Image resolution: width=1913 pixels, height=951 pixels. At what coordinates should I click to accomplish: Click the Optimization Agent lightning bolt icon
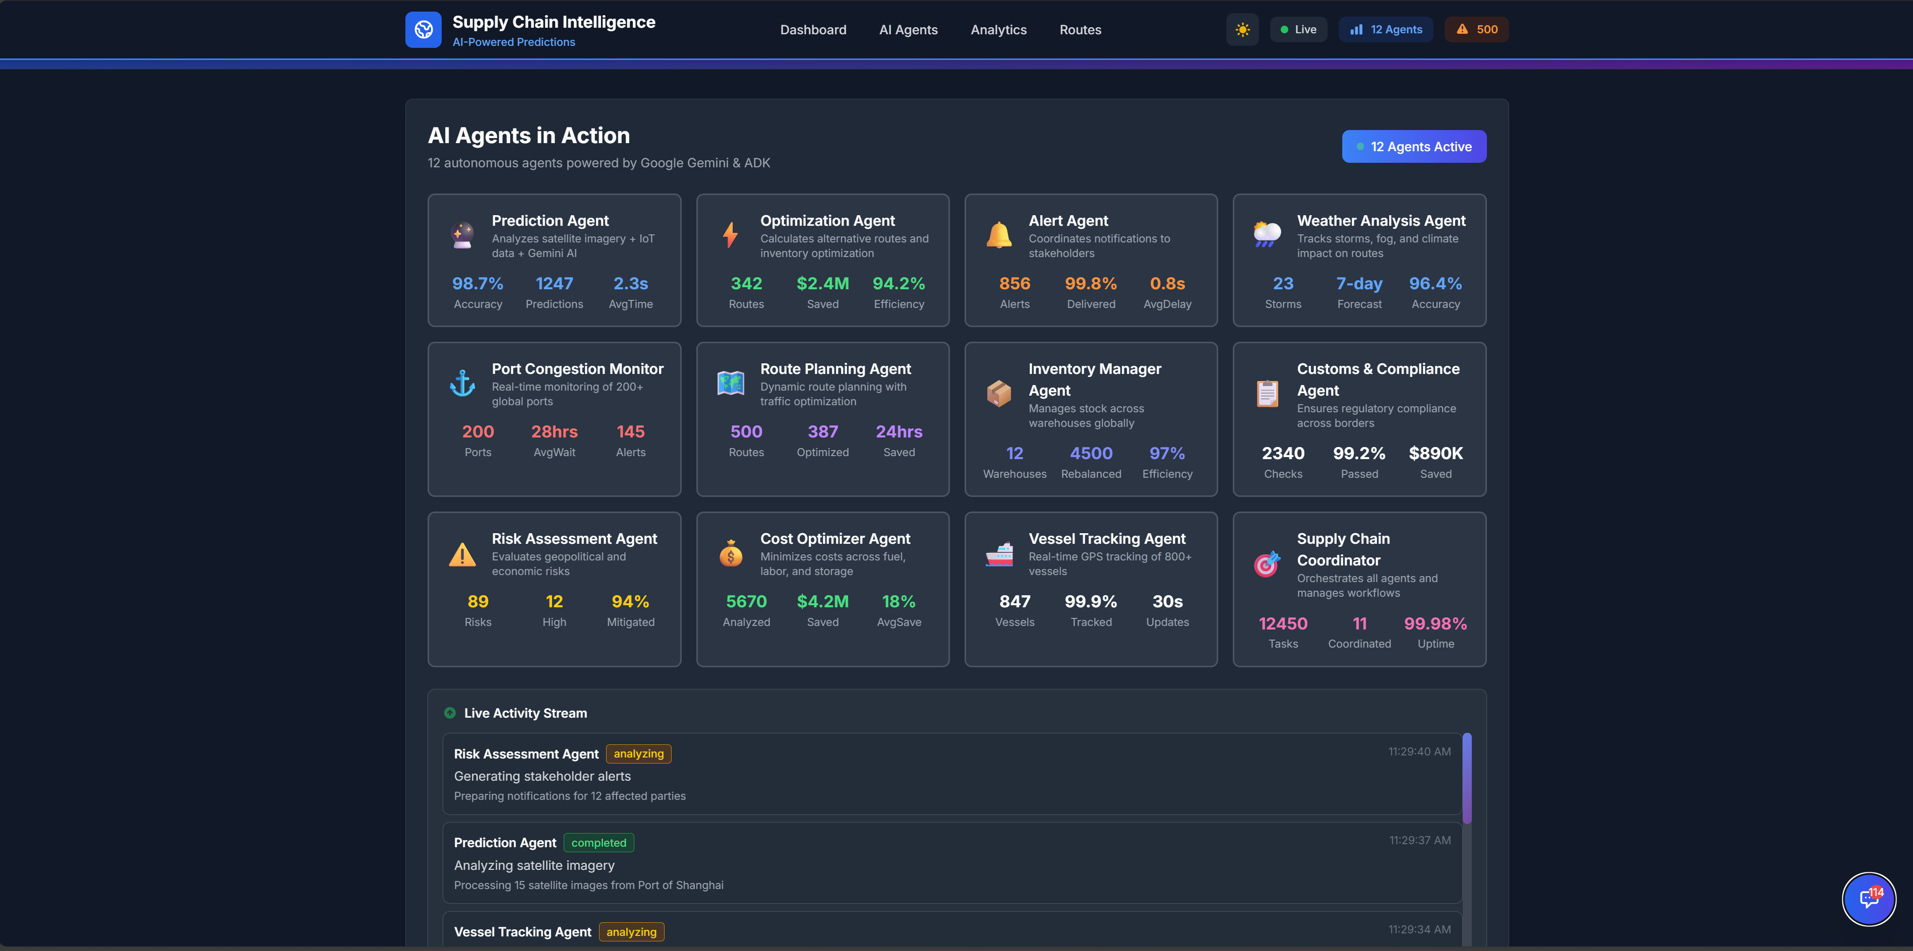click(731, 235)
